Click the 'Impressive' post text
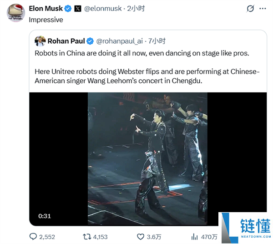The height and width of the screenshot is (244, 273). tap(46, 20)
